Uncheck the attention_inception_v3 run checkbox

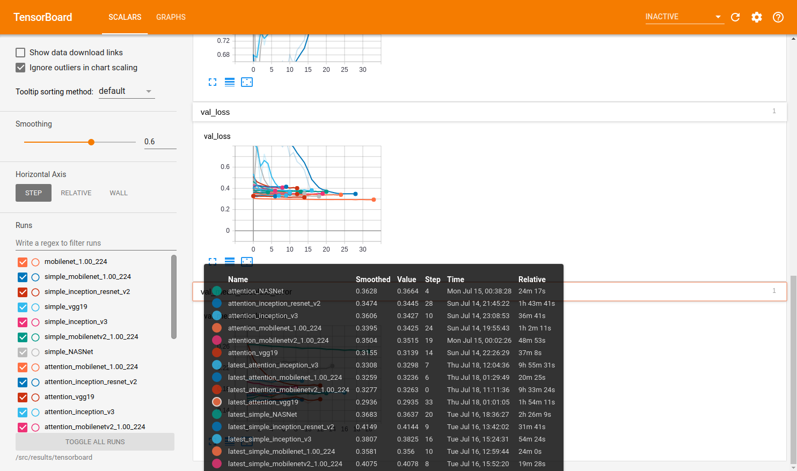23,413
